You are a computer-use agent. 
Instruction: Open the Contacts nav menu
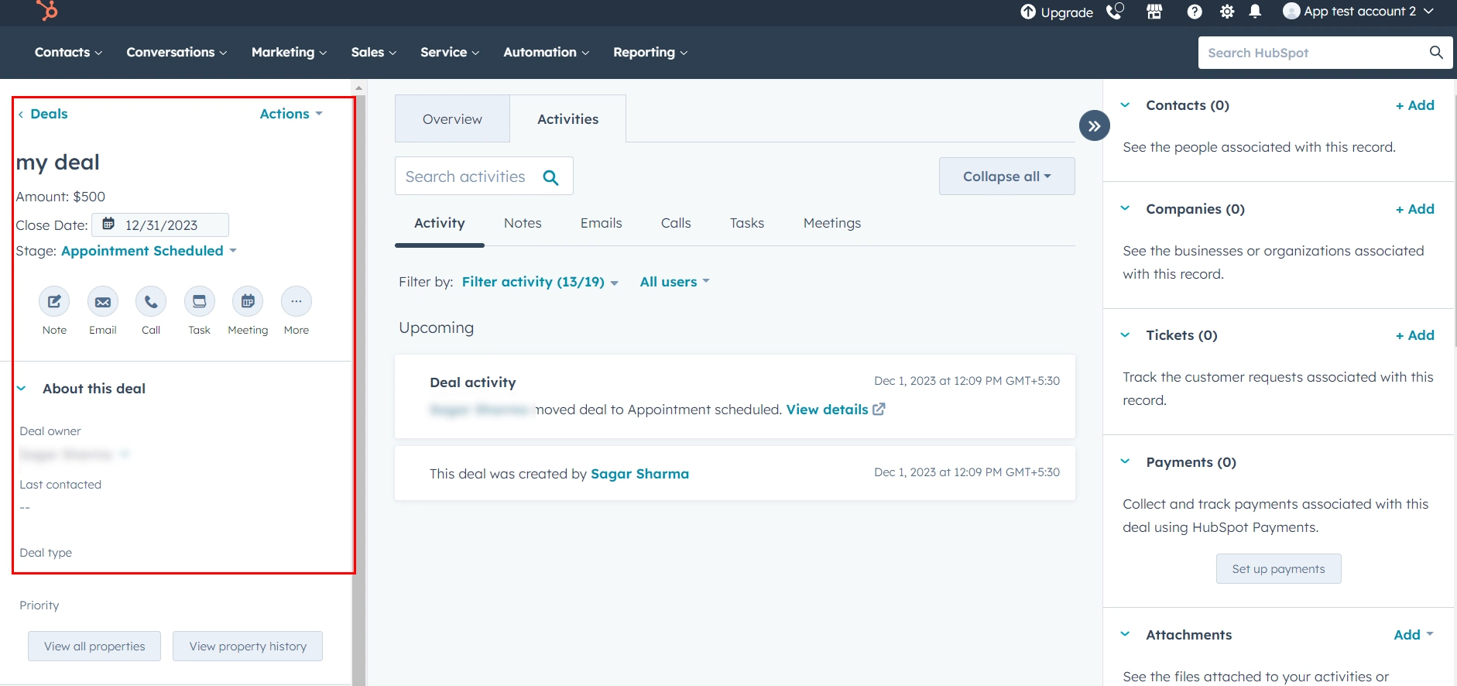tap(68, 53)
